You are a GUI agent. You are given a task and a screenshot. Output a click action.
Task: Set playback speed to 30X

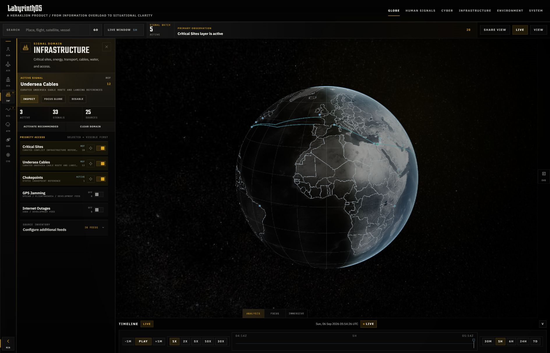[x=221, y=341]
